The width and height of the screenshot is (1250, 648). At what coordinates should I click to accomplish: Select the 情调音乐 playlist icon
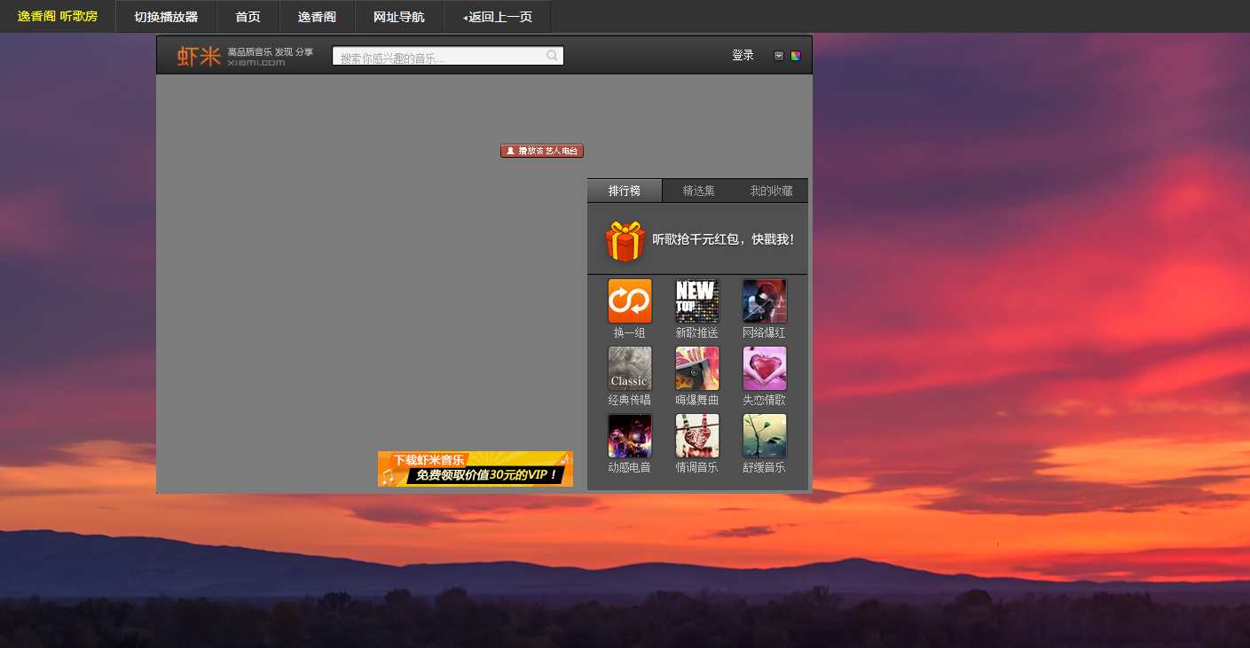[x=696, y=435]
